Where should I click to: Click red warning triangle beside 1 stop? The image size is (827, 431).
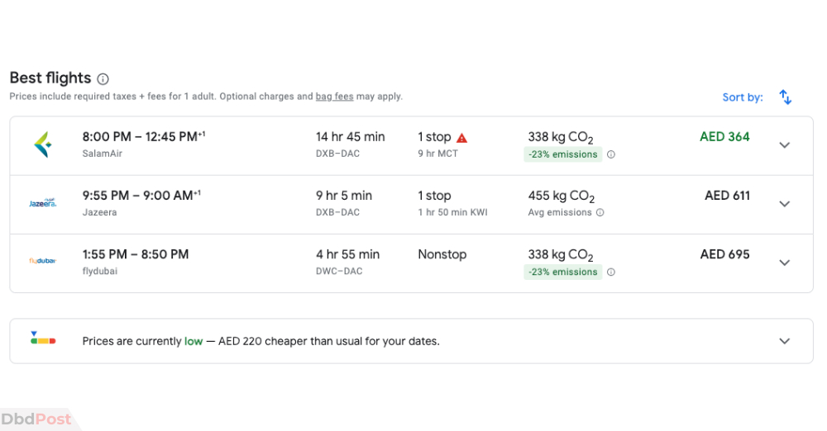coord(462,138)
